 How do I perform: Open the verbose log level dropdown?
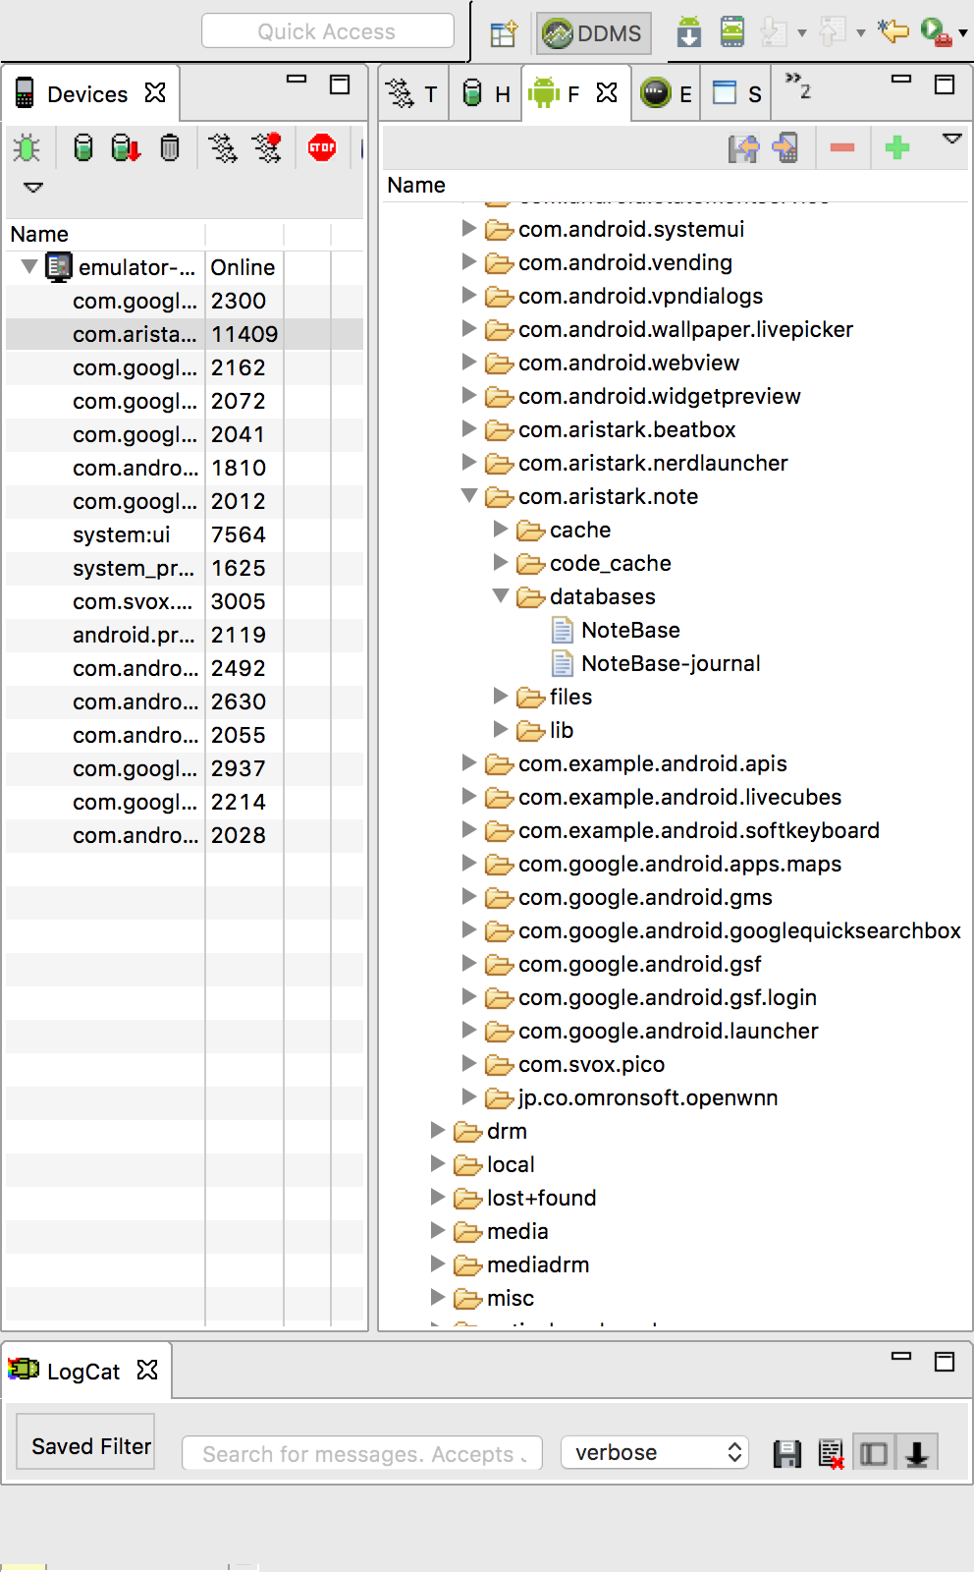click(655, 1452)
